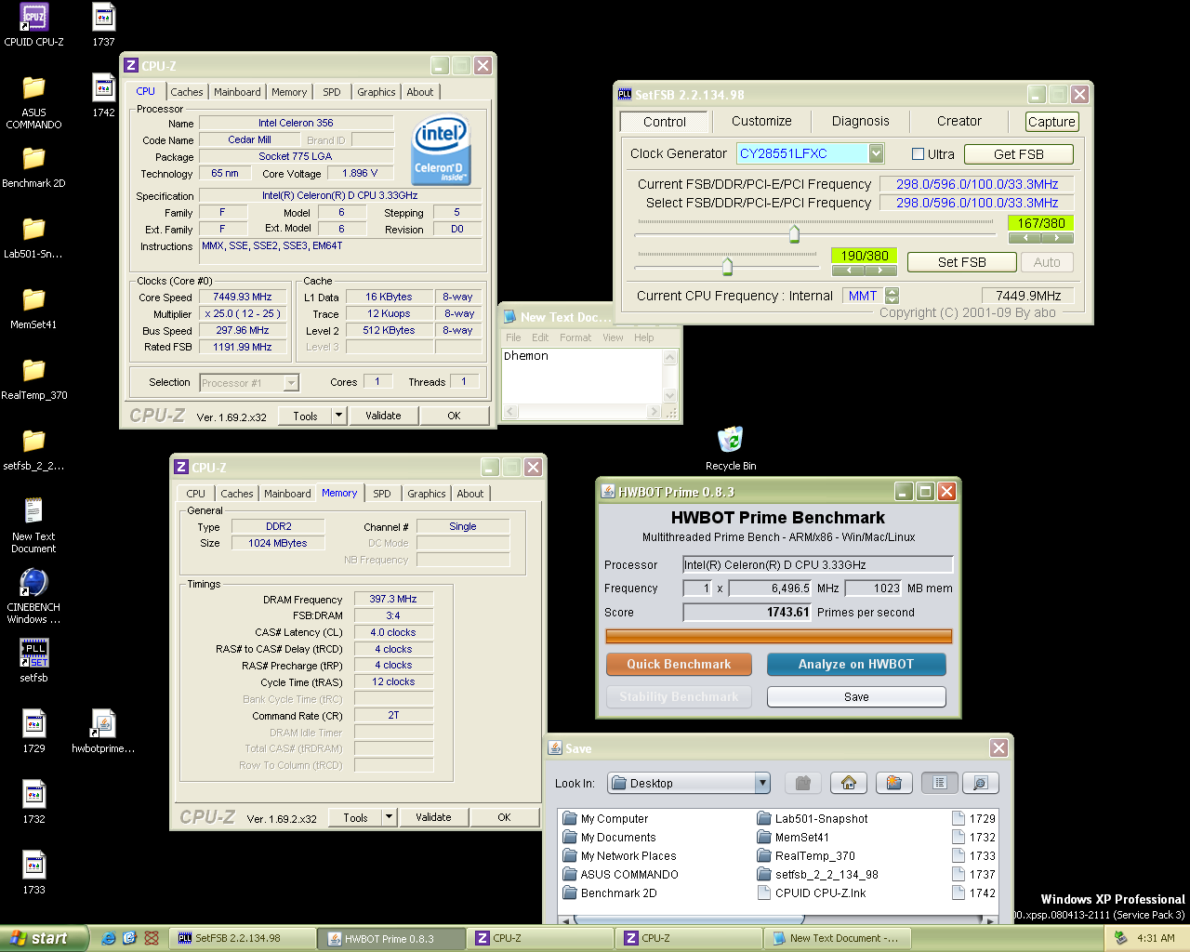Click Analyze on HWBOT button

[856, 664]
